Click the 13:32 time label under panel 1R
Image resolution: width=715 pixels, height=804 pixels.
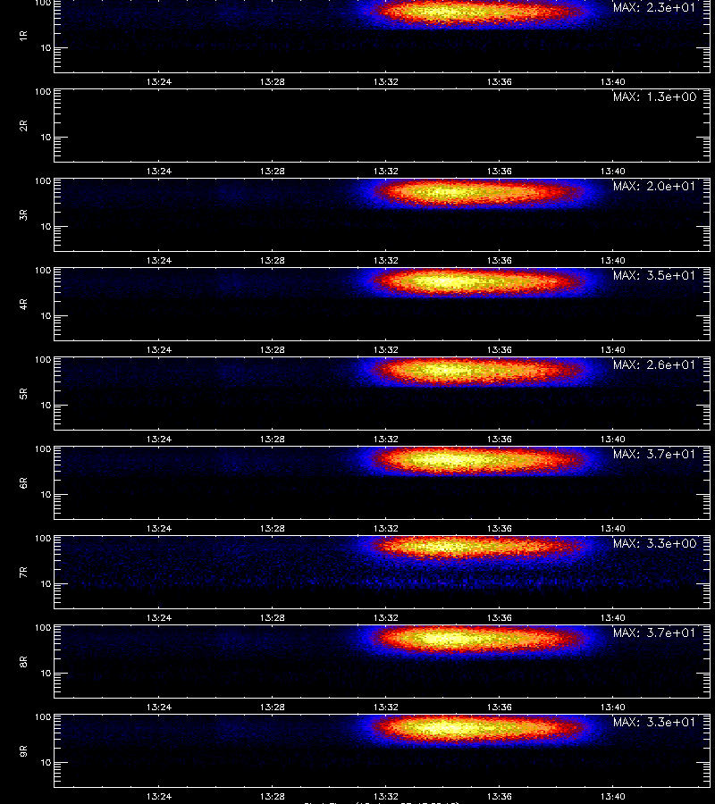(385, 81)
